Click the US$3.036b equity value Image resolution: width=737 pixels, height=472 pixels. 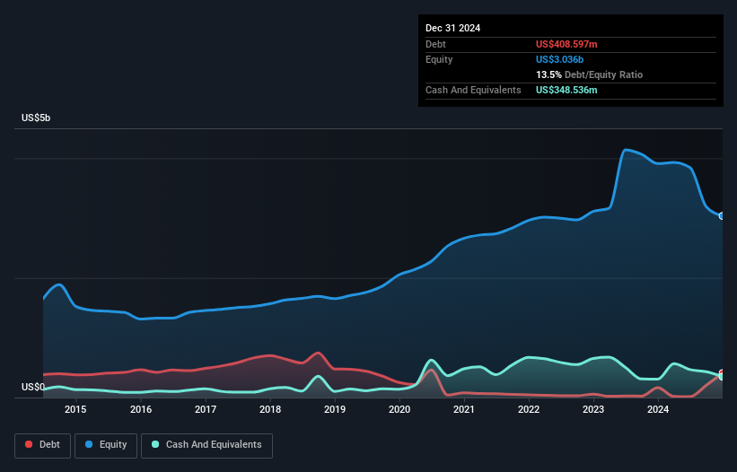[559, 59]
